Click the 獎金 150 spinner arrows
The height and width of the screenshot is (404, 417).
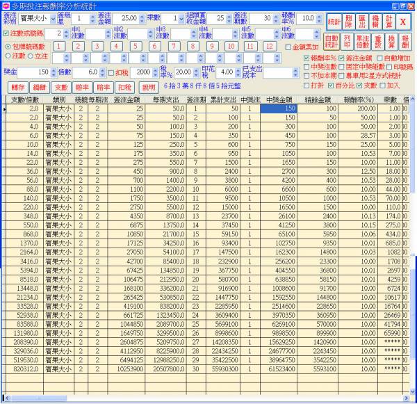(54, 72)
